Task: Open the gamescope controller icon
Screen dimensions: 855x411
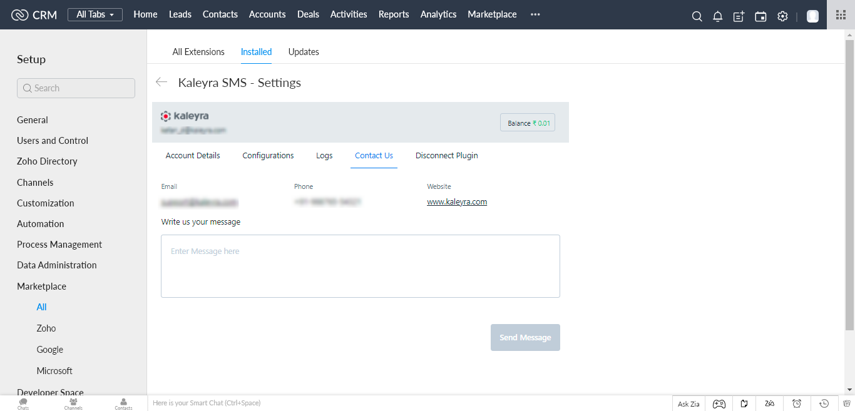Action: [x=719, y=403]
